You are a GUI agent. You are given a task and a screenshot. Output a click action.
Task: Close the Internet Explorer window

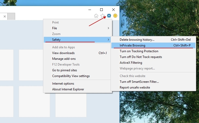pyautogui.click(x=113, y=10)
